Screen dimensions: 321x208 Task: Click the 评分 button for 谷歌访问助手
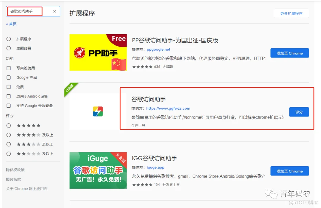(x=299, y=112)
